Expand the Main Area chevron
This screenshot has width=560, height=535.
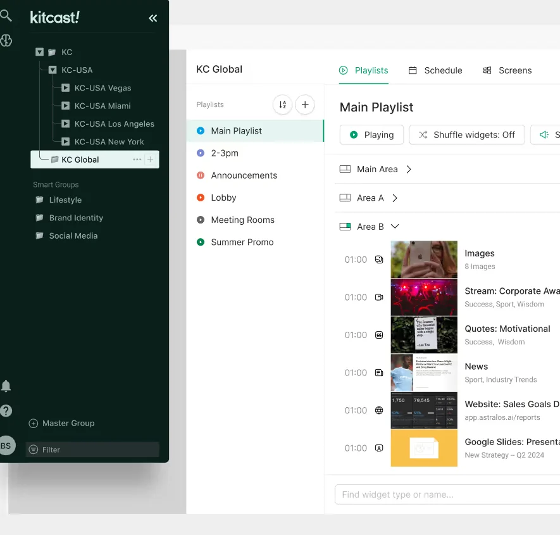409,169
